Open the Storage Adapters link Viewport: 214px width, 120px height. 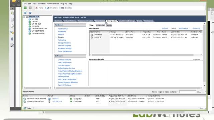click(x=64, y=43)
